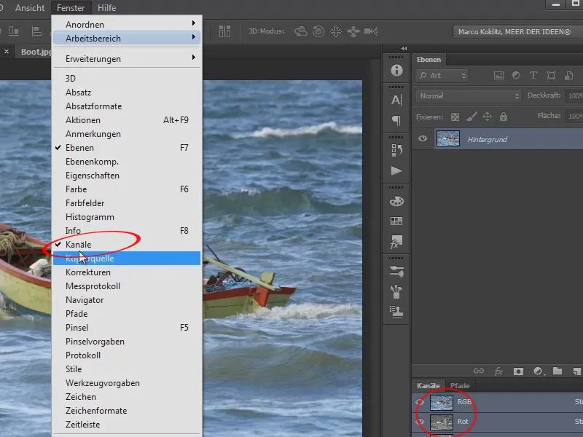Toggle lock transparent pixels

point(455,117)
